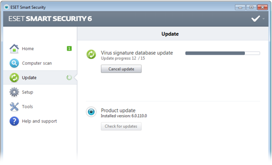The height and width of the screenshot is (165, 272).
Task: Click the Tools wrench icon
Action: pyautogui.click(x=14, y=106)
